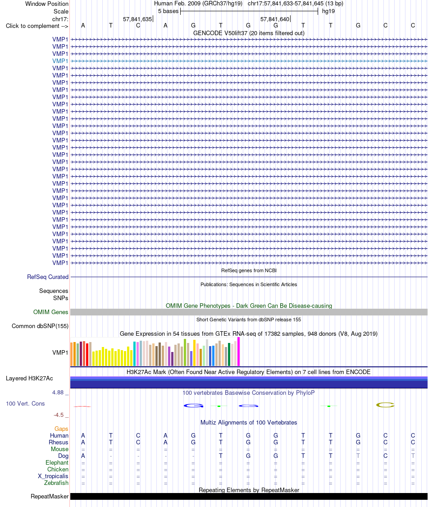Click the ruler position "57,841,635"

coord(137,19)
